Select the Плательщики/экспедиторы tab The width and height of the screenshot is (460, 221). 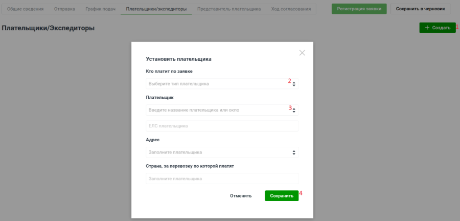[156, 9]
